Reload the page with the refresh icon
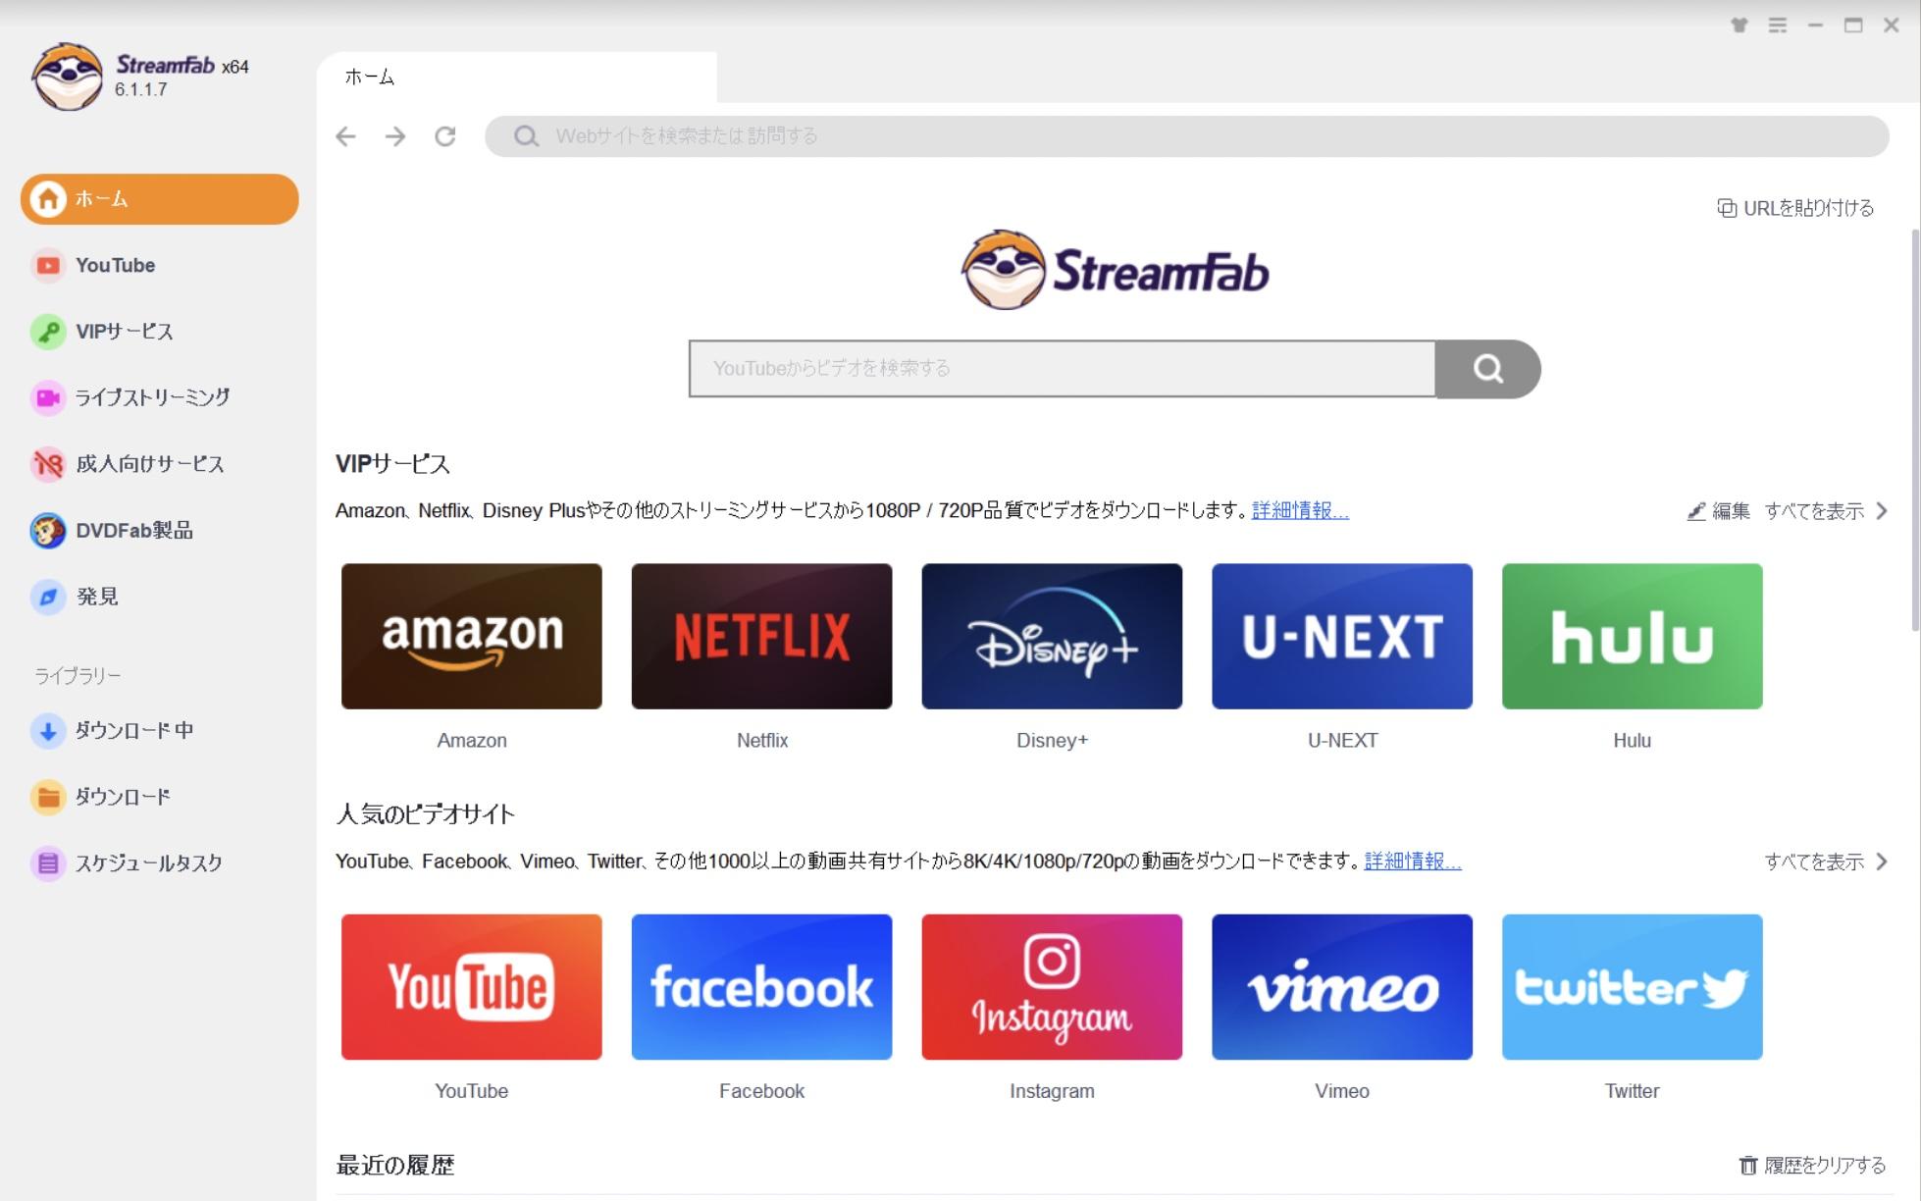Image resolution: width=1921 pixels, height=1201 pixels. 445,136
